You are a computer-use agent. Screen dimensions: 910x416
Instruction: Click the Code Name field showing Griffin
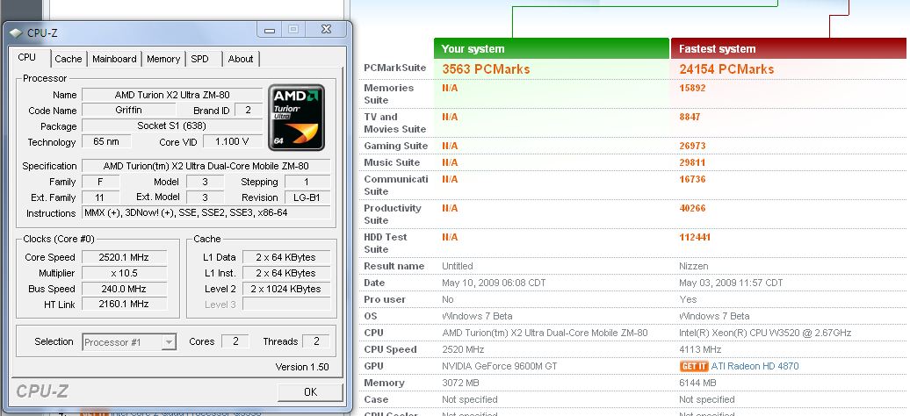click(x=128, y=110)
